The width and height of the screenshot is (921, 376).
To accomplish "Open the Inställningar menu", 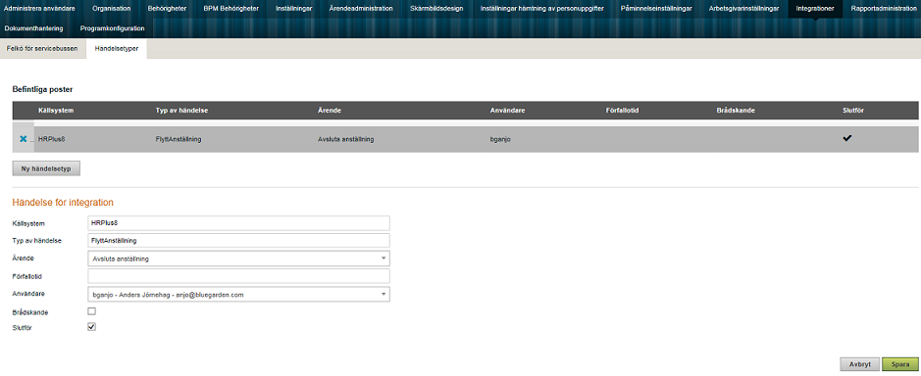I will pos(293,9).
